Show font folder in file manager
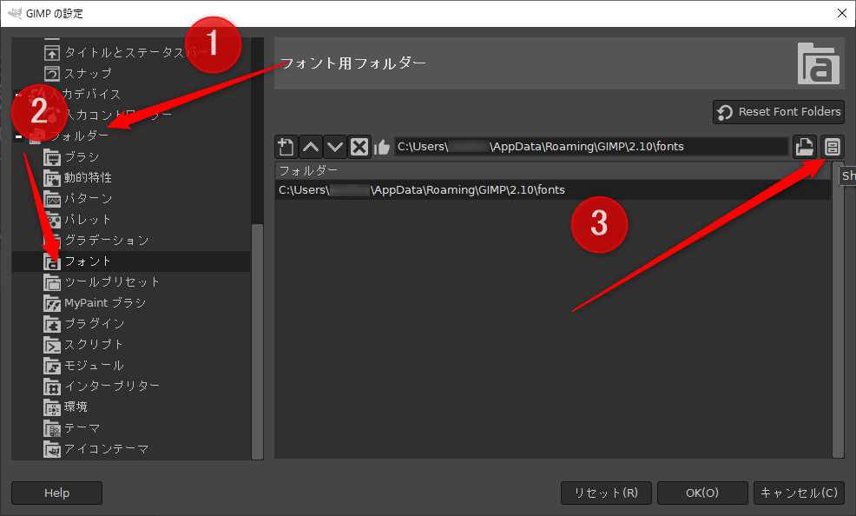This screenshot has height=516, width=856. [832, 146]
